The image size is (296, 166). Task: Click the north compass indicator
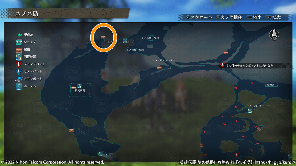coord(274,34)
